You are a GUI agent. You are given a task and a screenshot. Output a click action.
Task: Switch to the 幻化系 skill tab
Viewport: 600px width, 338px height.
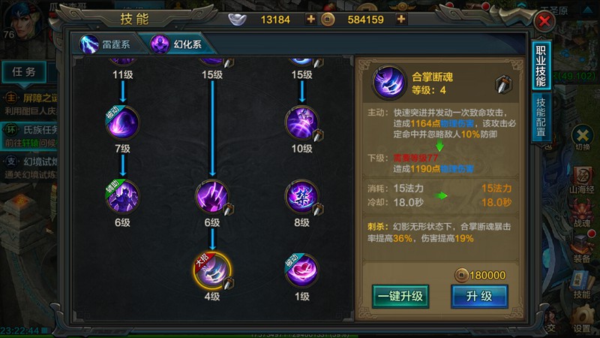click(178, 44)
